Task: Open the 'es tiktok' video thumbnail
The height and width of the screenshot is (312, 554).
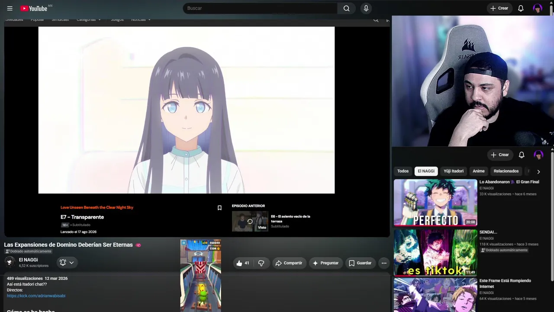Action: click(x=435, y=253)
